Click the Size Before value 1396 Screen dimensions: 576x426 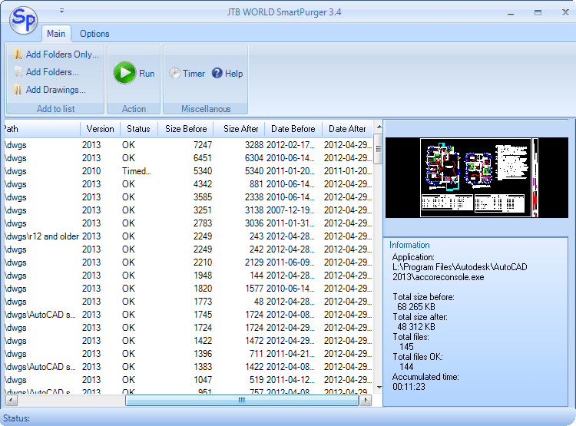click(x=203, y=354)
